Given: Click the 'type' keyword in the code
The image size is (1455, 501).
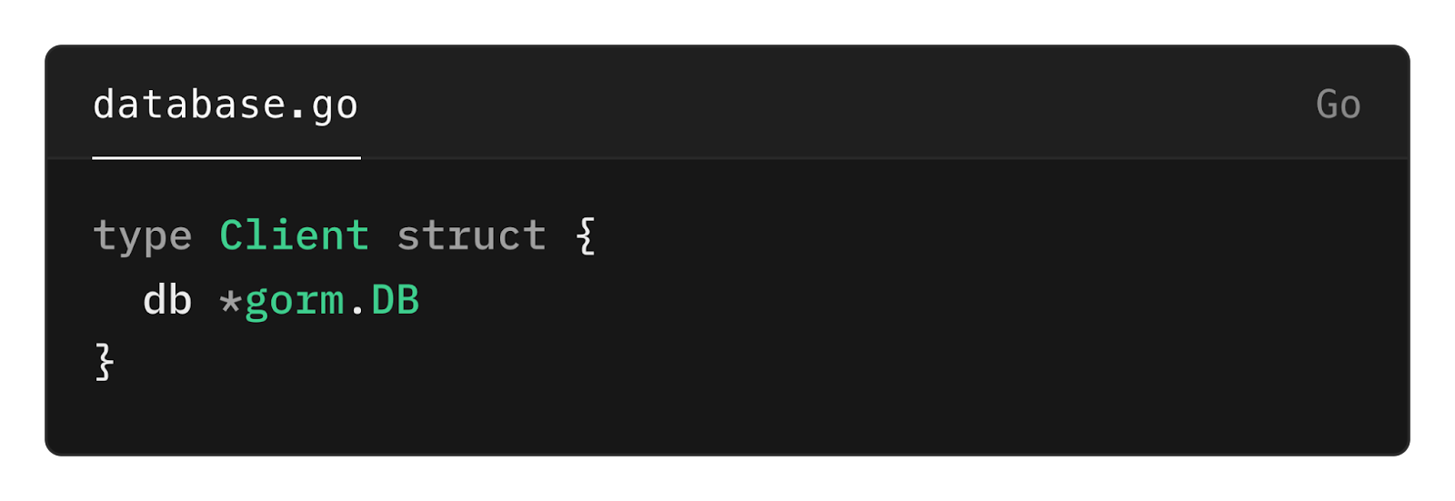Looking at the screenshot, I should (143, 236).
